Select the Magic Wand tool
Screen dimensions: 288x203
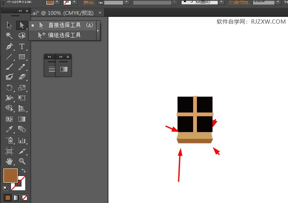(9, 35)
